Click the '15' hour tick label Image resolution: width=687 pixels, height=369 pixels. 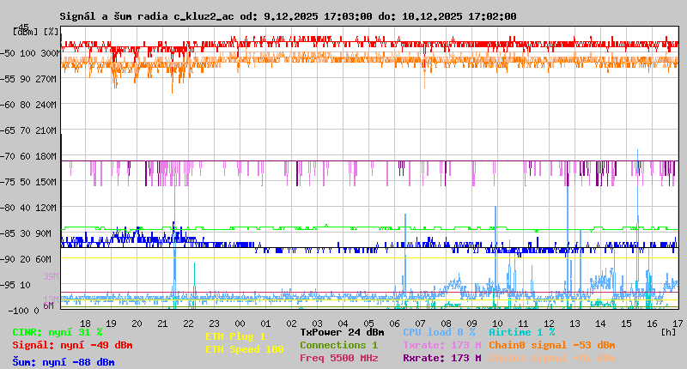click(627, 324)
